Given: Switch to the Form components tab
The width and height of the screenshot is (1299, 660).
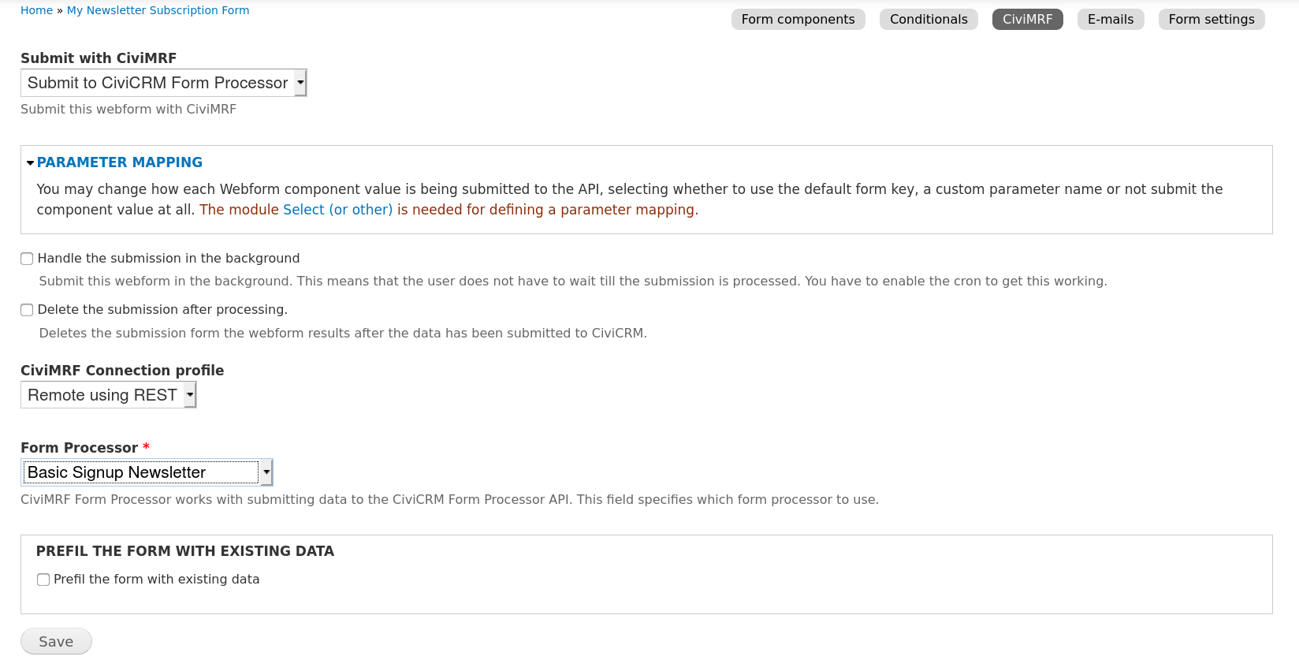Looking at the screenshot, I should pos(798,20).
